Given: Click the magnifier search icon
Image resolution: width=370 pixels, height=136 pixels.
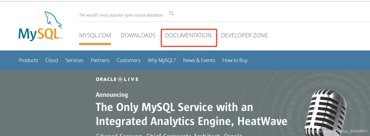Looking at the screenshot, I should click(x=171, y=14).
